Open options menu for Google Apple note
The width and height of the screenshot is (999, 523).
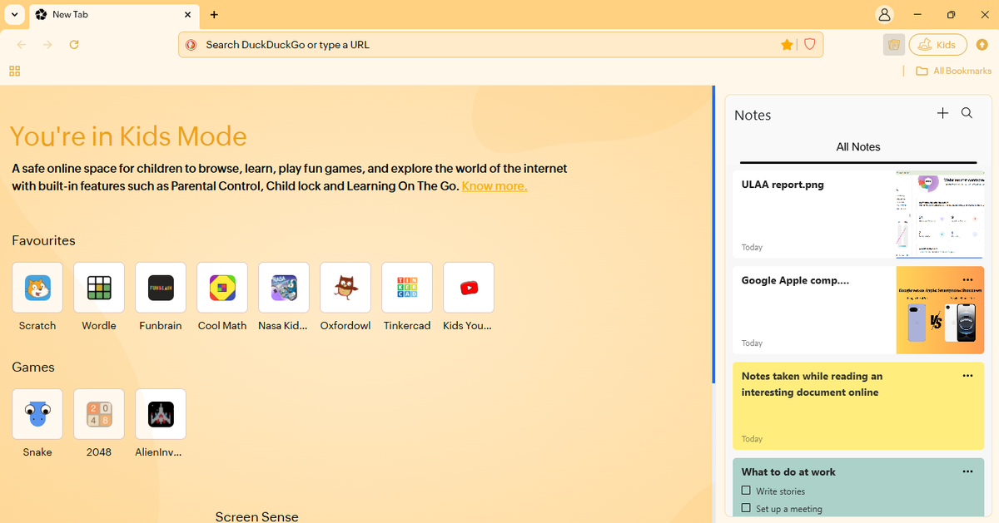(967, 279)
